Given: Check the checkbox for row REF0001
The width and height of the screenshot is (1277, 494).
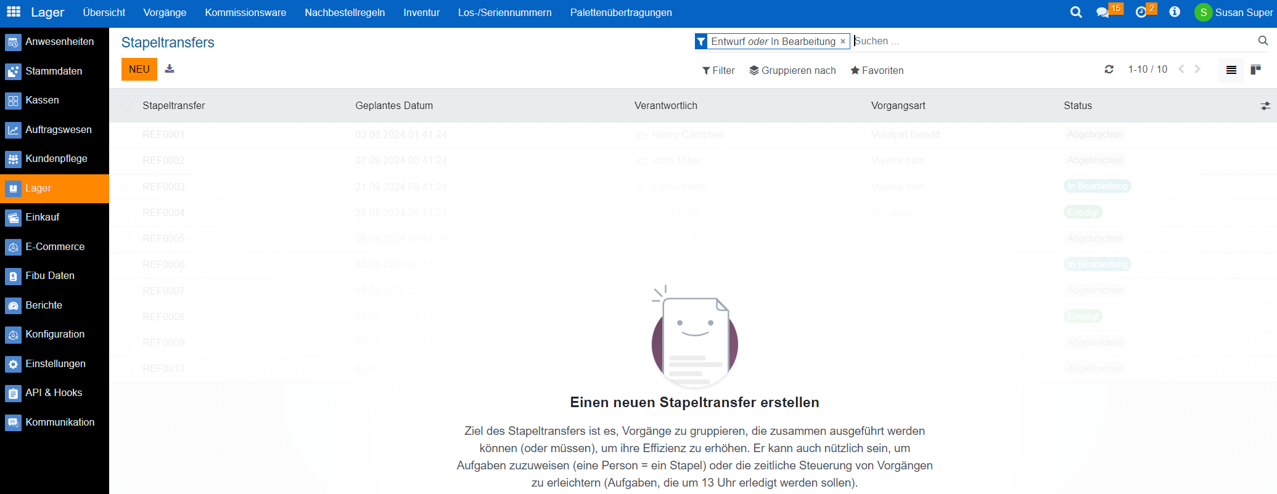Looking at the screenshot, I should coord(126,134).
